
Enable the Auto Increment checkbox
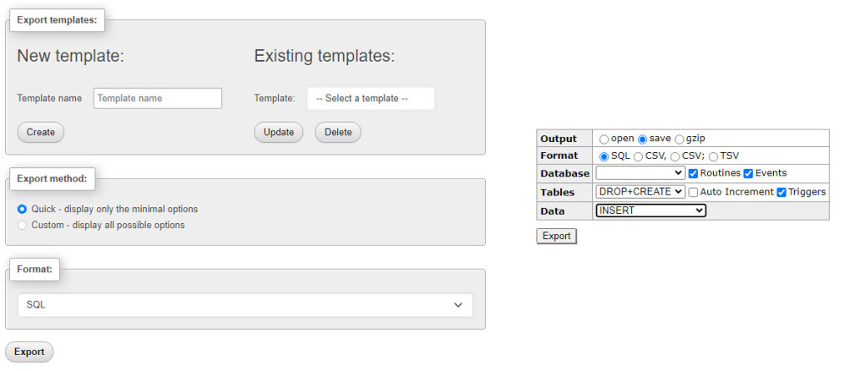click(693, 192)
